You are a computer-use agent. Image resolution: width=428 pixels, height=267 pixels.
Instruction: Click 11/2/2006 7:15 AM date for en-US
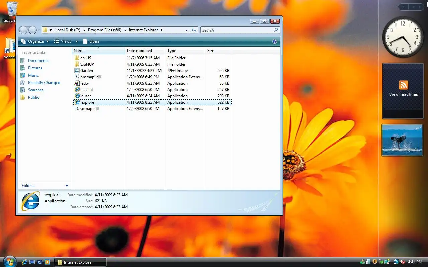(x=143, y=58)
